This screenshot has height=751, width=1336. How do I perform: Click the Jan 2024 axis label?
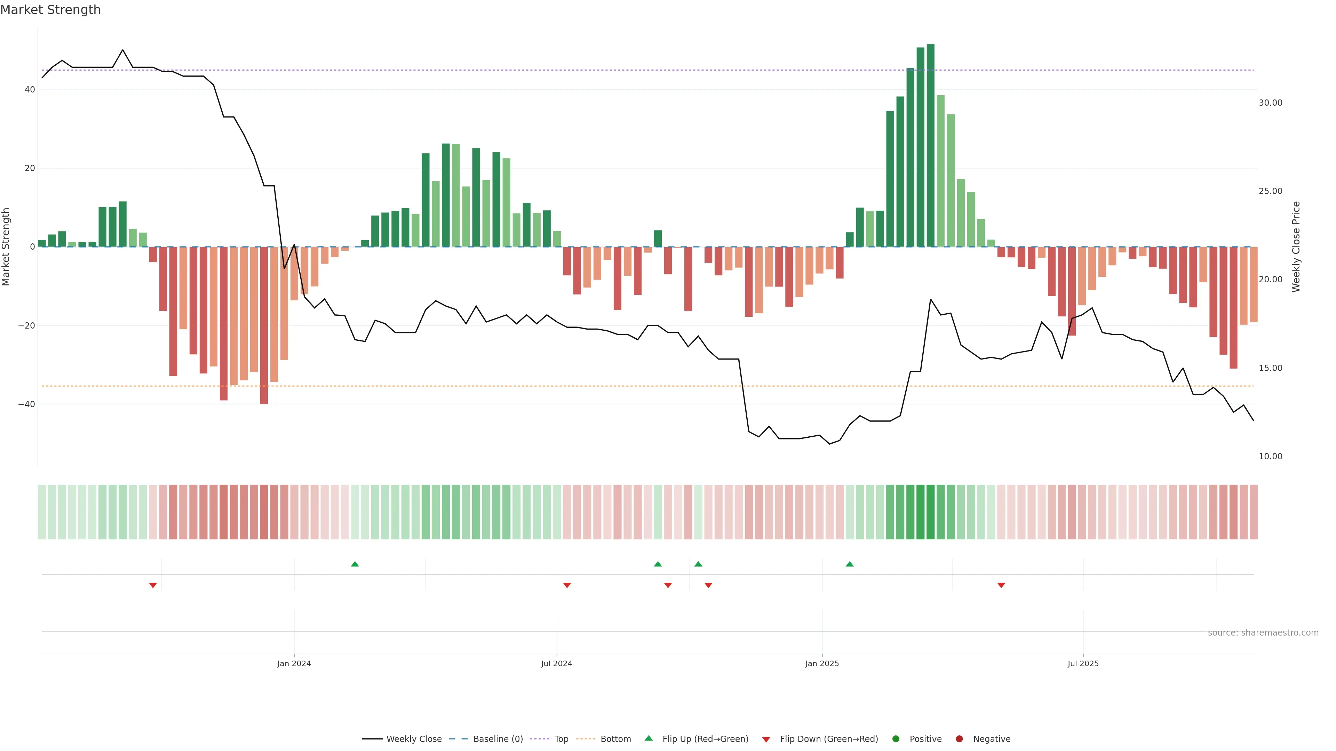point(294,663)
